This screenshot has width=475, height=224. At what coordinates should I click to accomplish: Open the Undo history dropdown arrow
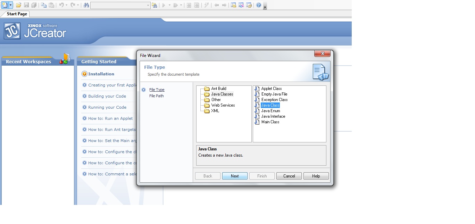pyautogui.click(x=67, y=5)
